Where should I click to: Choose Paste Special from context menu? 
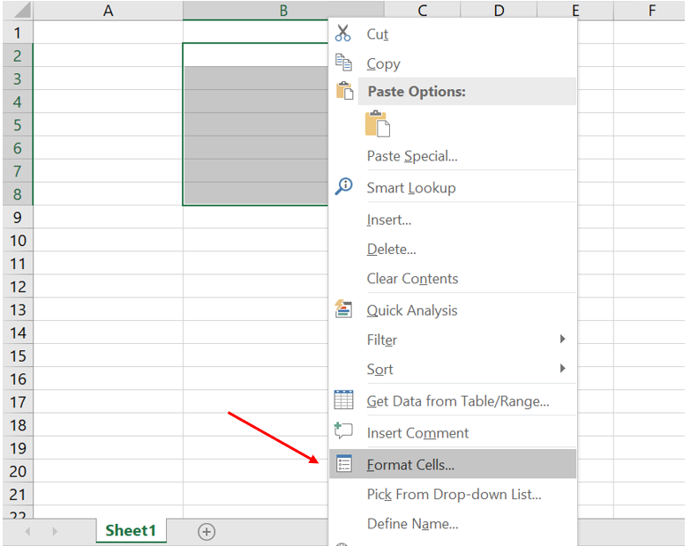point(412,156)
